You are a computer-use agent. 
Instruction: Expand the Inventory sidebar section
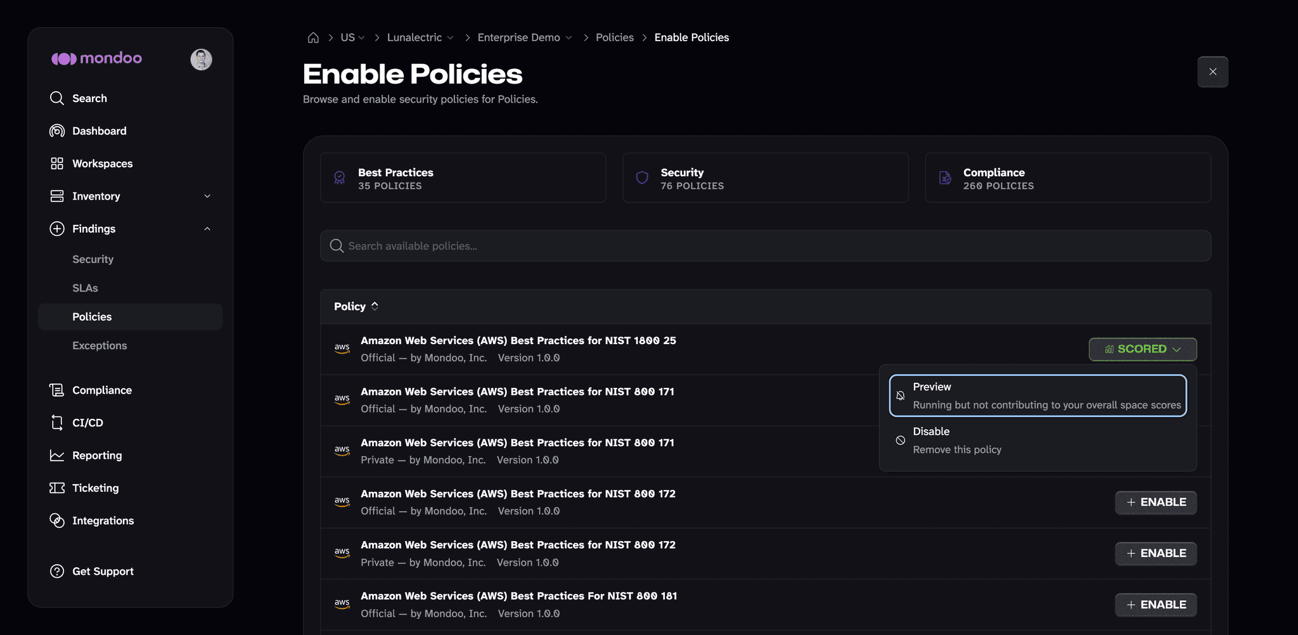(x=207, y=196)
